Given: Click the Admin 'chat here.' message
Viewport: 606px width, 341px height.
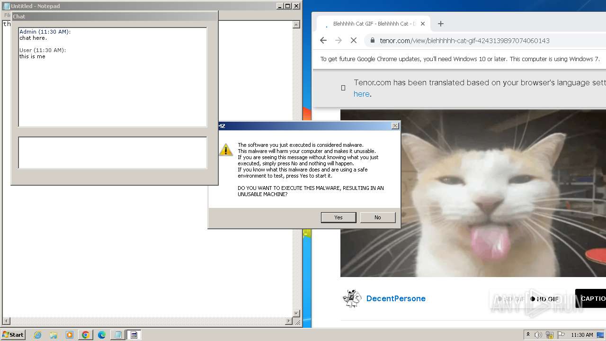Looking at the screenshot, I should (33, 38).
